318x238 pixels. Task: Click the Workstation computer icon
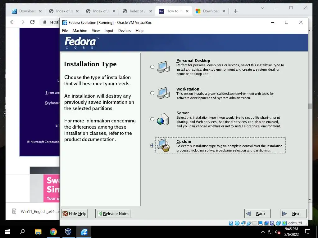163,93
